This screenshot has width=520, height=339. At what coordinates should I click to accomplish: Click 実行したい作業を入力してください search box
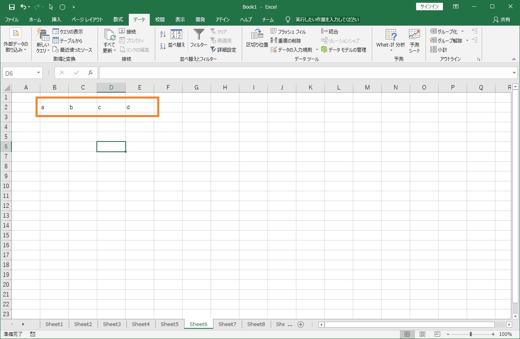point(327,19)
